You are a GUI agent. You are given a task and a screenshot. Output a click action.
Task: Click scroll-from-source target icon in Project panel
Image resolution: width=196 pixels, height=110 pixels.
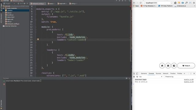click(18, 4)
